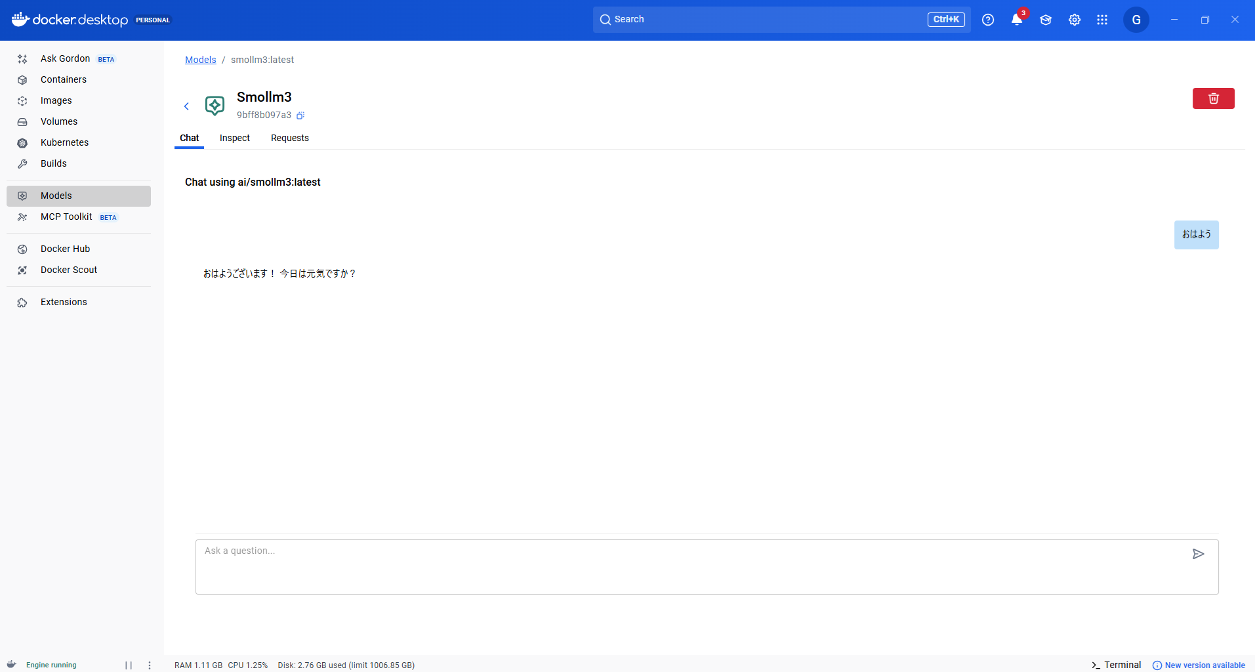Open the Kubernetes section

(79, 143)
